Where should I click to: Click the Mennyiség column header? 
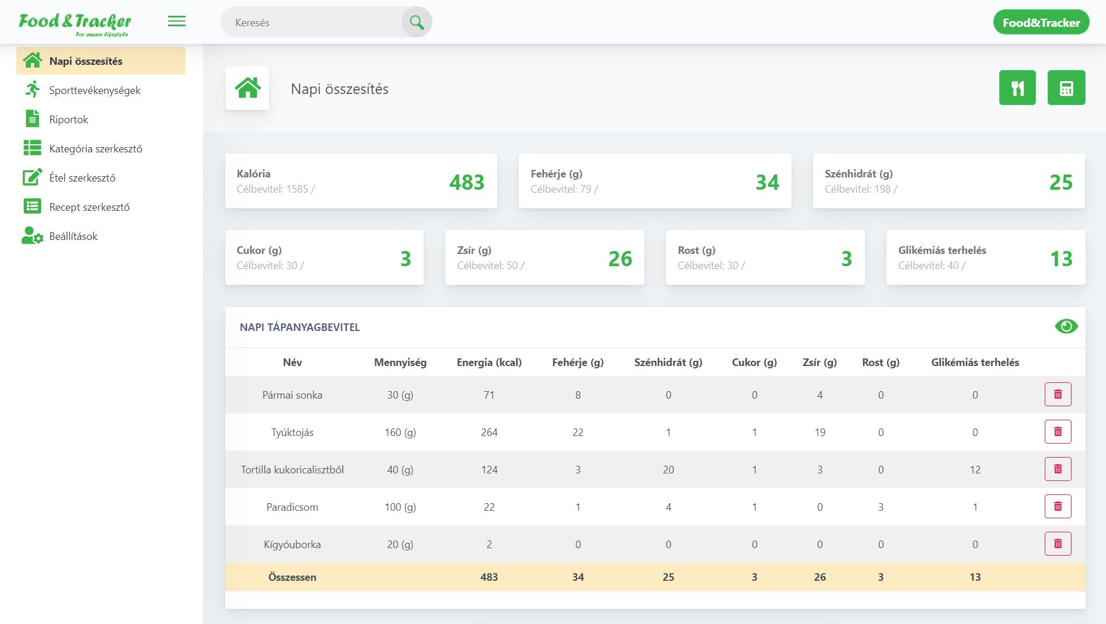click(x=400, y=362)
